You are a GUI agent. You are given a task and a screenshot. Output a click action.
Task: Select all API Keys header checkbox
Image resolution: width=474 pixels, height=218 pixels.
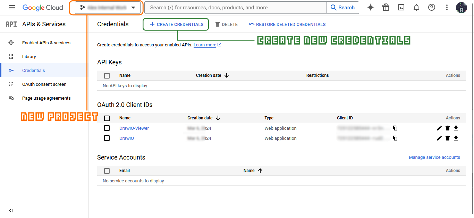(x=107, y=75)
